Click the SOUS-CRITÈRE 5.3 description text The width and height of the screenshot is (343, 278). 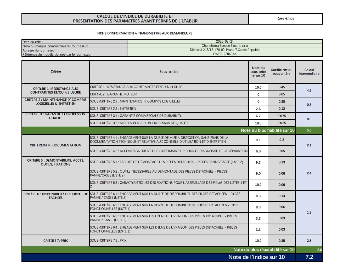pos(168,184)
